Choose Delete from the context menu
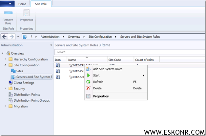The height and width of the screenshot is (136, 206). coord(116,88)
